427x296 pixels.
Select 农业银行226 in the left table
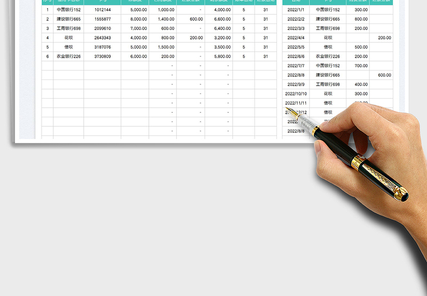click(68, 57)
